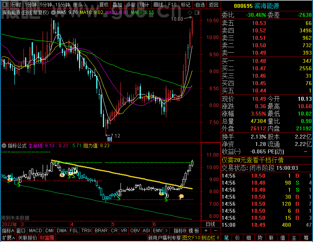Select the 指标B indicator group

(180, 231)
